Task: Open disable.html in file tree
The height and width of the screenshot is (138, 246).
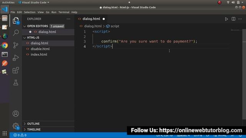Action: [48, 49]
